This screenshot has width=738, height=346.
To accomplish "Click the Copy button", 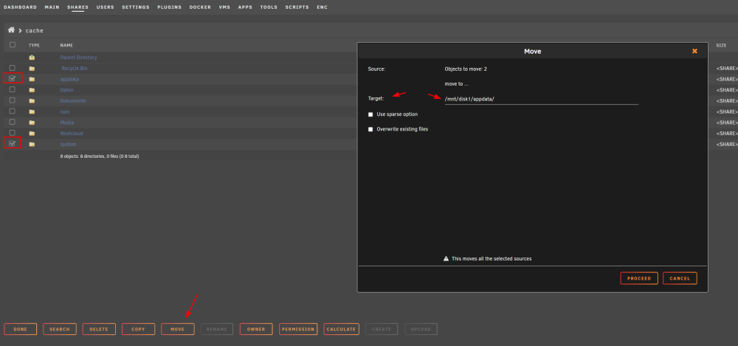I will point(139,329).
